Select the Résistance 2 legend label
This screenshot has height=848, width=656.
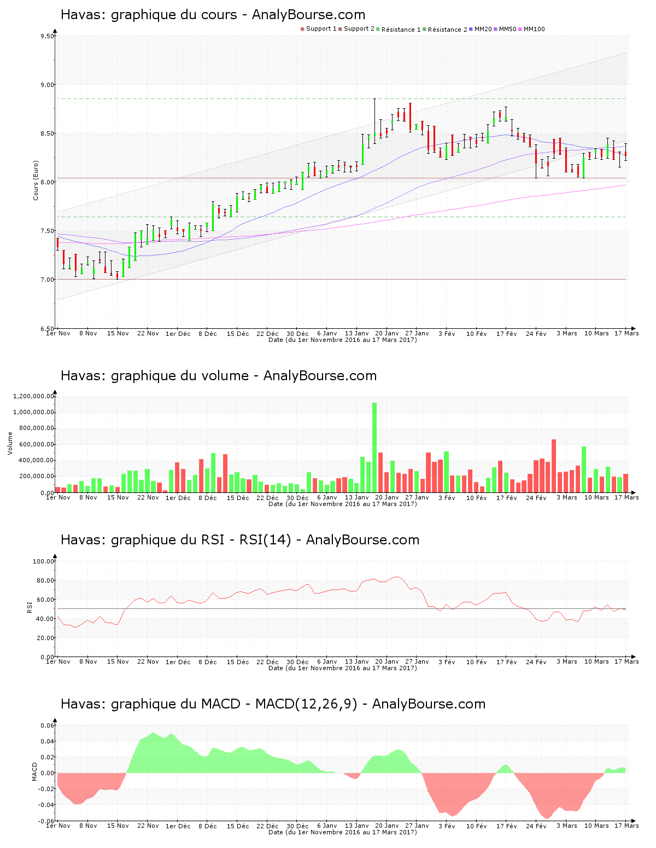(448, 29)
